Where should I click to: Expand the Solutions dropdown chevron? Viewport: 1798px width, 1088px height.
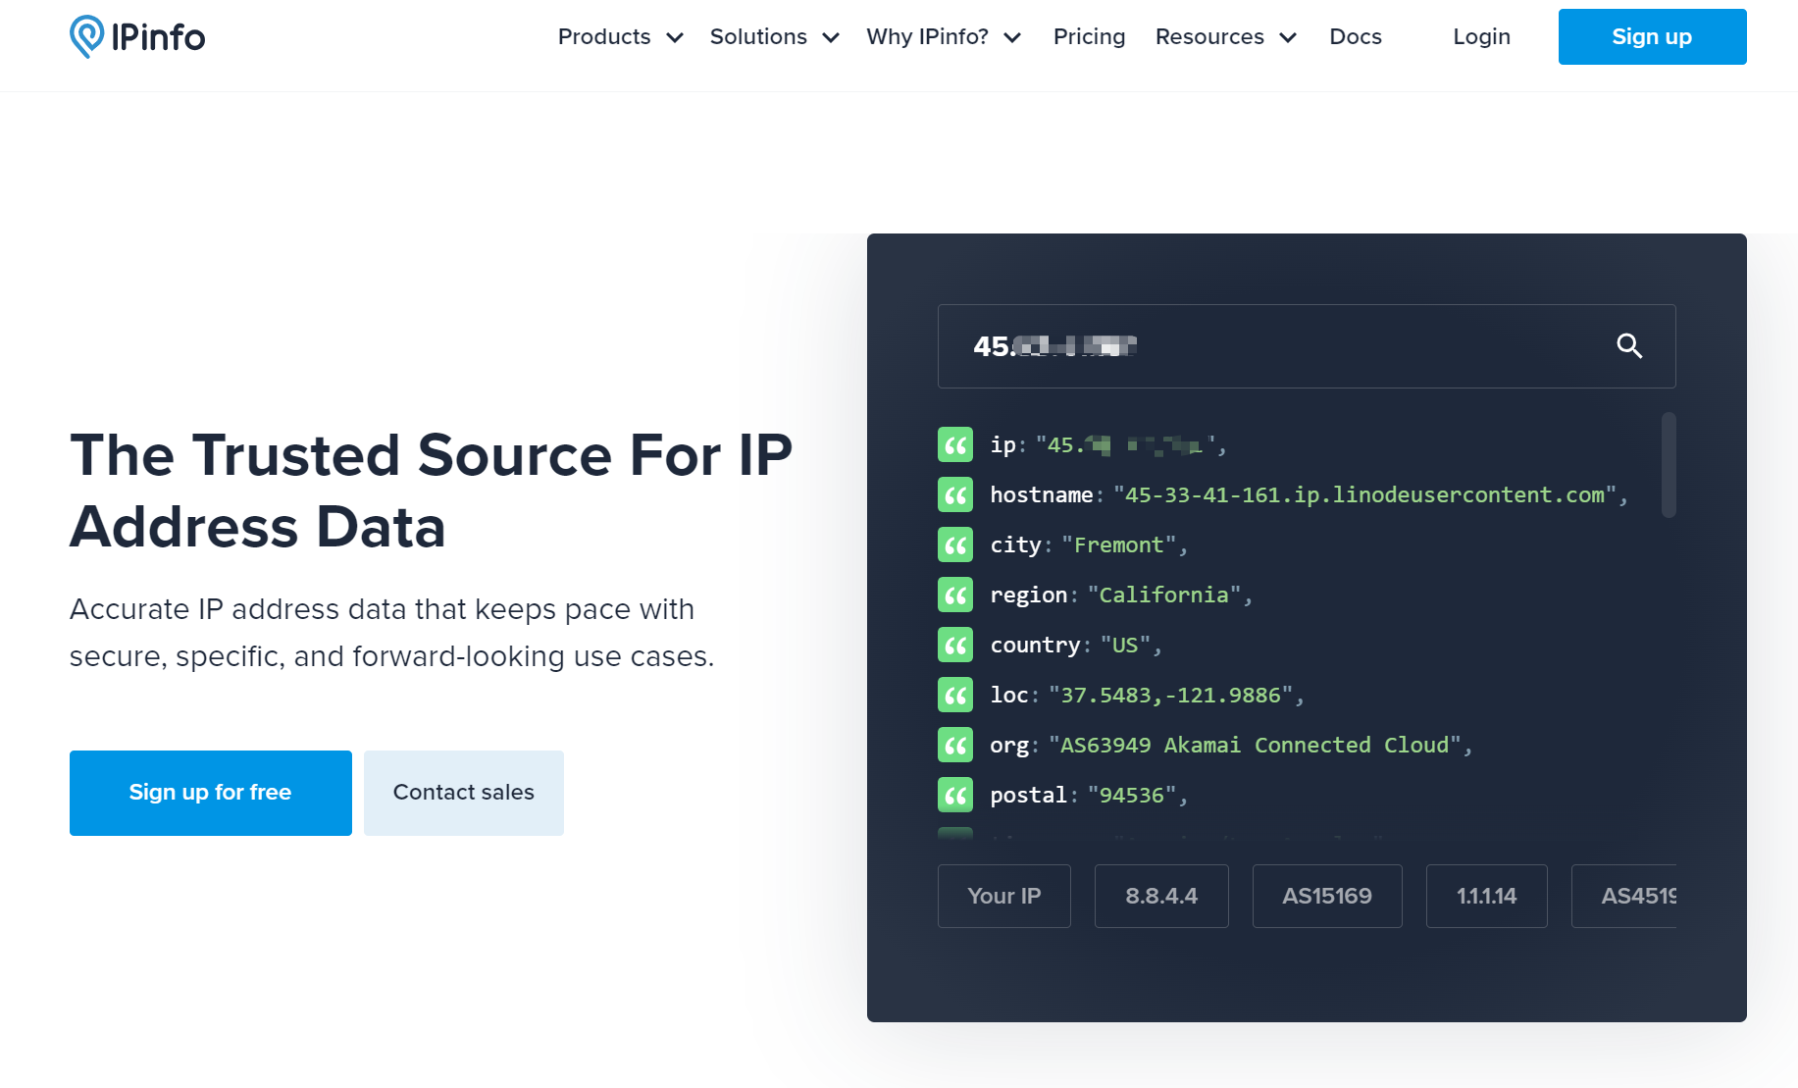[831, 37]
